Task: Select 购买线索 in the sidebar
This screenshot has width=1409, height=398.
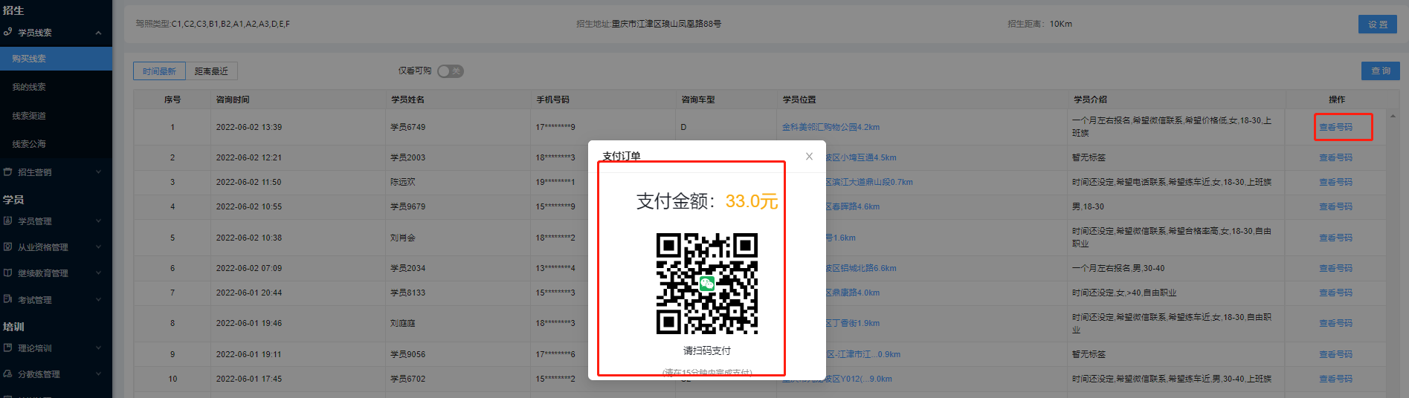Action: tap(56, 59)
